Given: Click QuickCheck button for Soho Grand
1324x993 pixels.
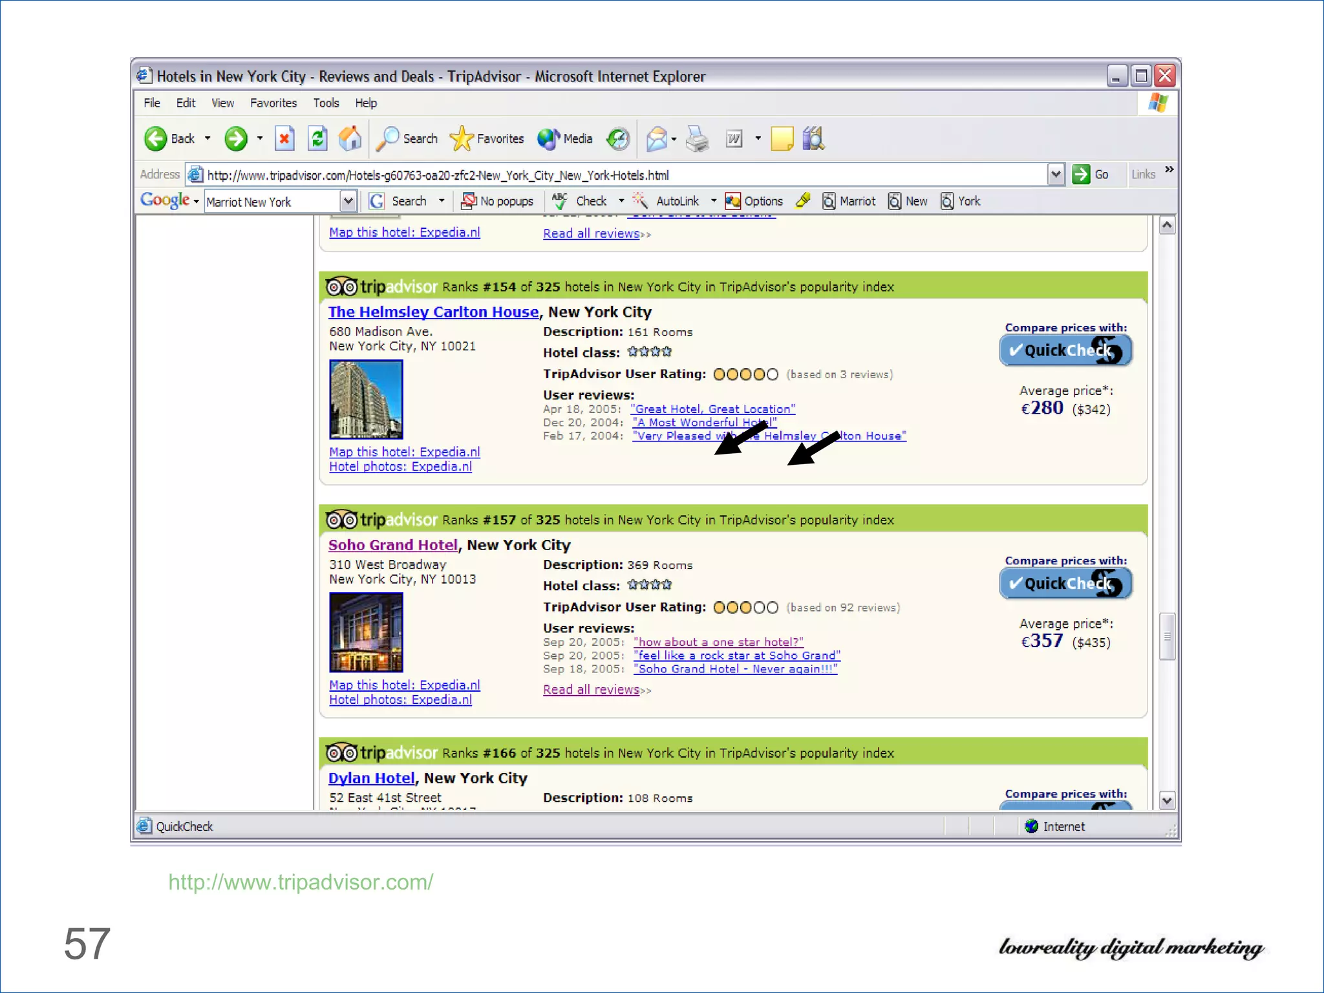Looking at the screenshot, I should [1065, 583].
